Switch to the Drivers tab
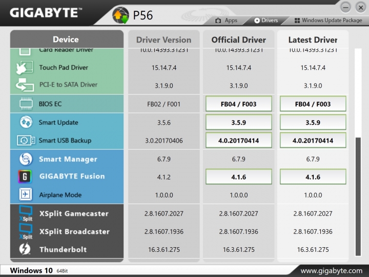Image resolution: width=369 pixels, height=277 pixels. (x=266, y=21)
